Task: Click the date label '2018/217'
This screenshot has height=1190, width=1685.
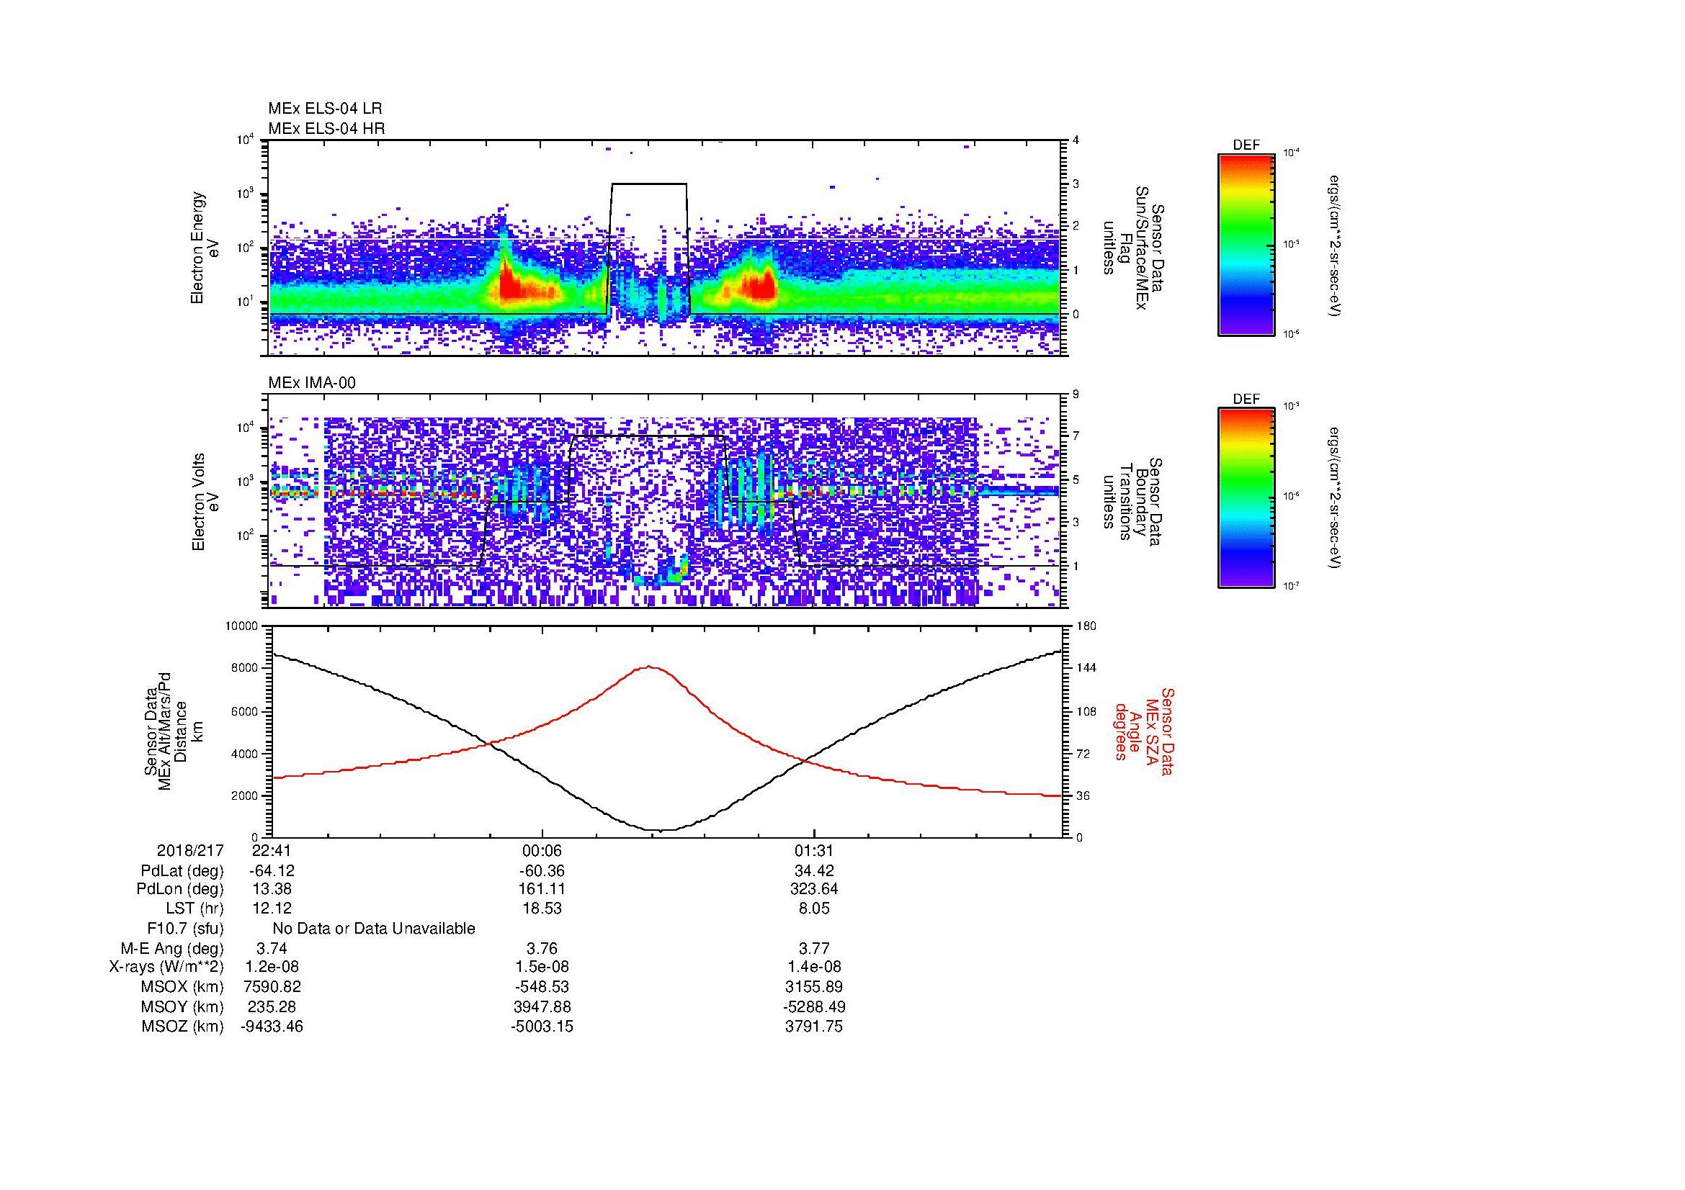Action: [190, 850]
